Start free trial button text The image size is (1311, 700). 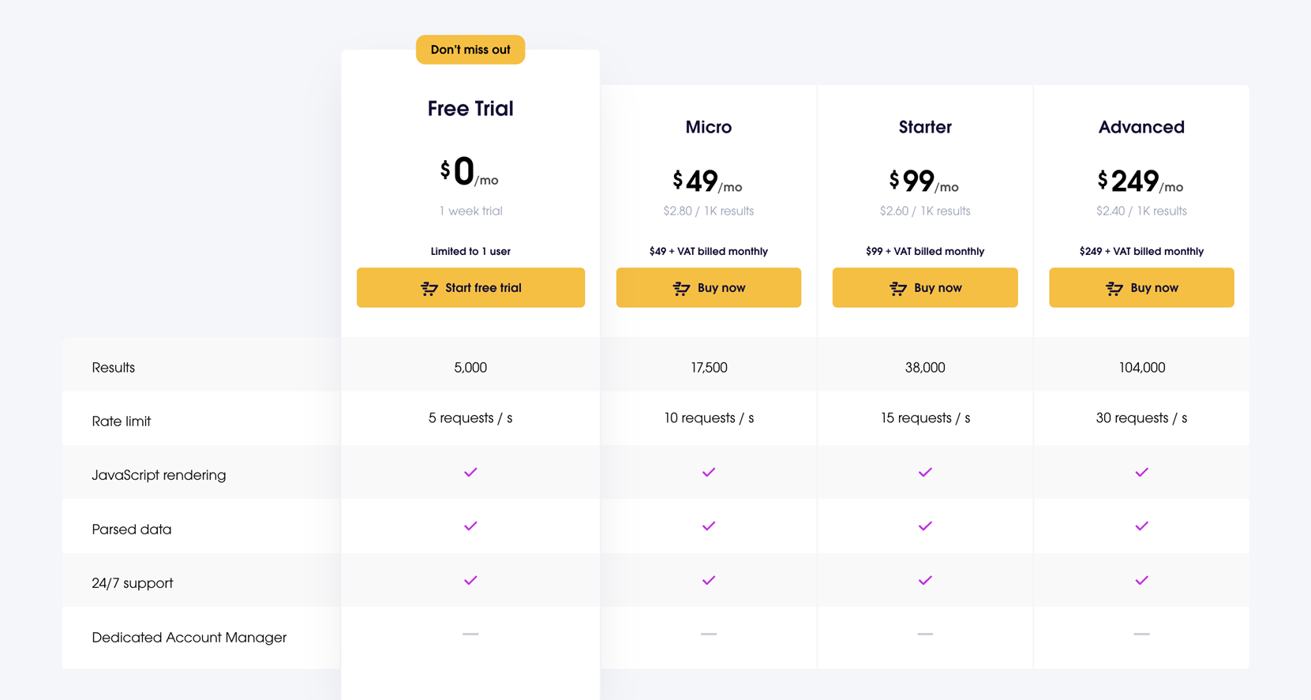[x=483, y=288]
